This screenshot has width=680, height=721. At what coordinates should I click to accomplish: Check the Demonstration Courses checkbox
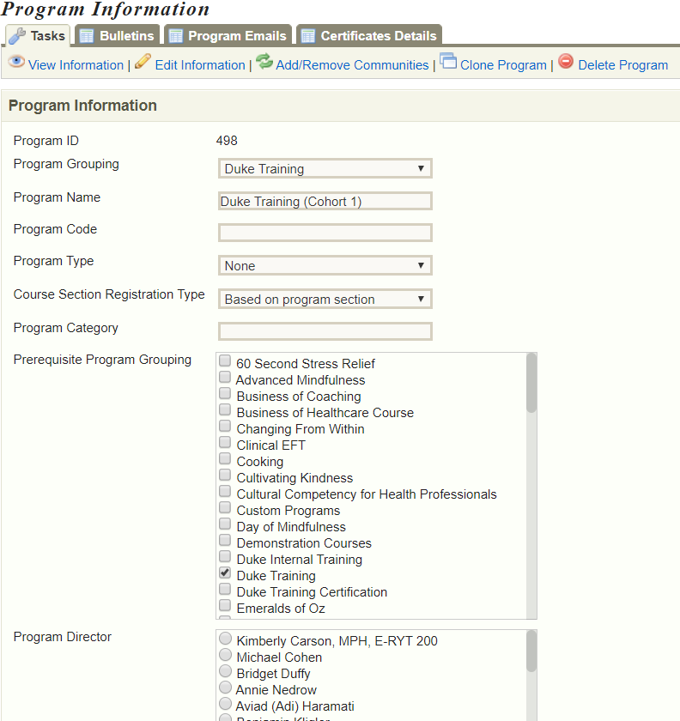[225, 540]
